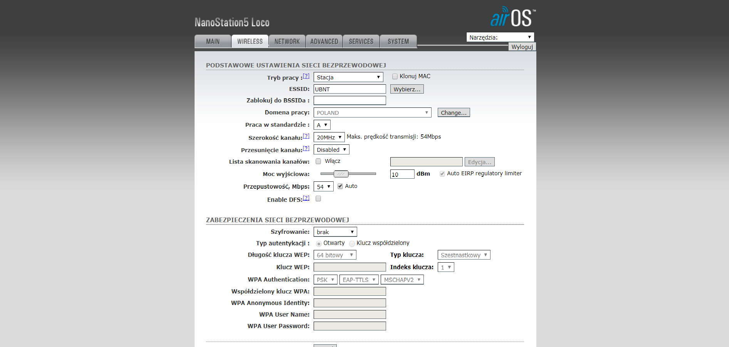729x347 pixels.
Task: Click the Edycja... button
Action: [x=480, y=162]
